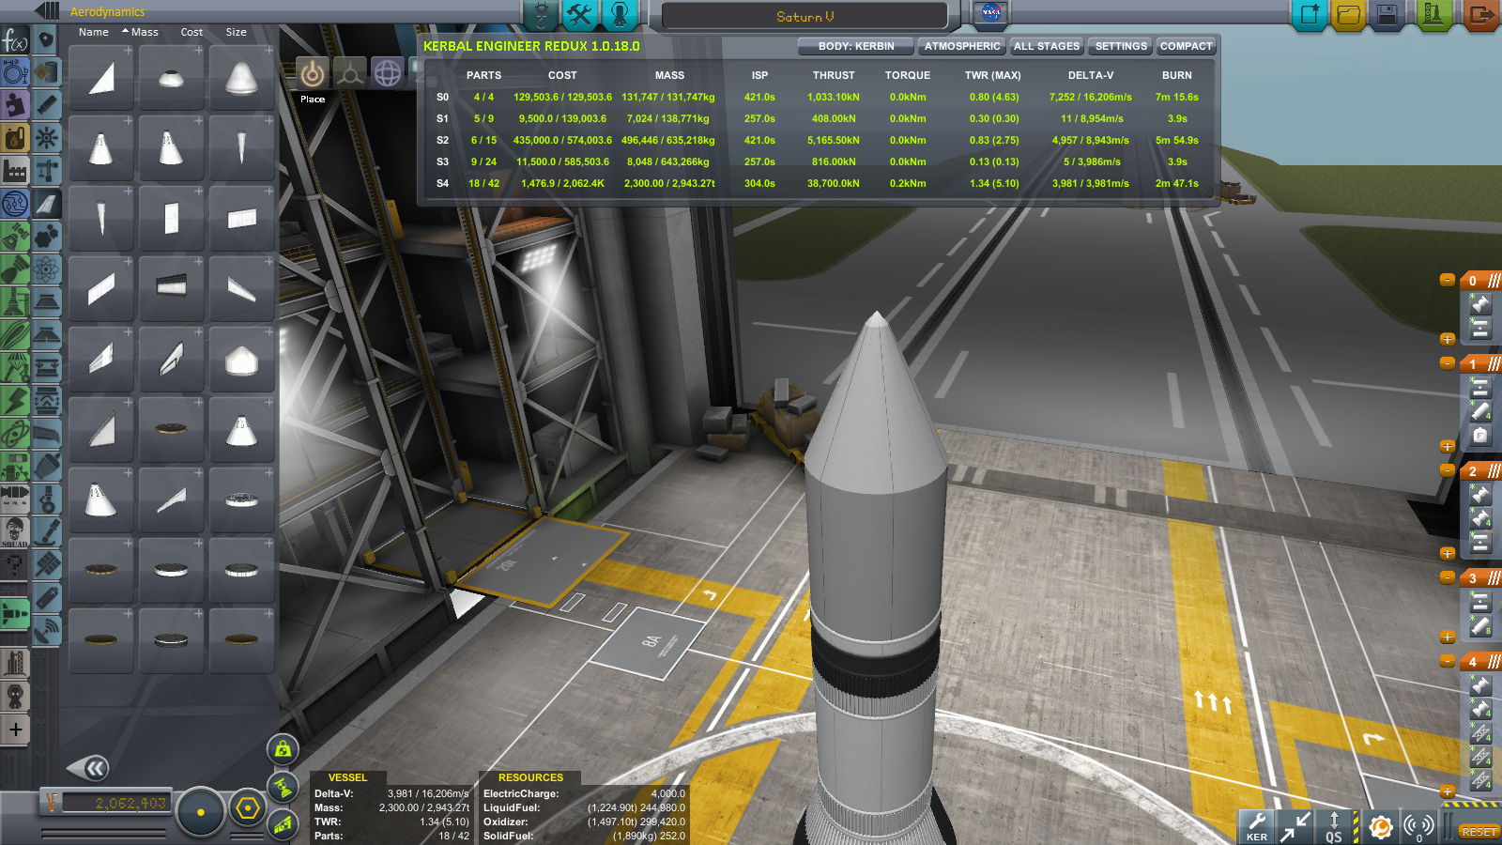Select the Fuel Tanks subcategory icon
This screenshot has height=845, width=1502.
click(46, 72)
